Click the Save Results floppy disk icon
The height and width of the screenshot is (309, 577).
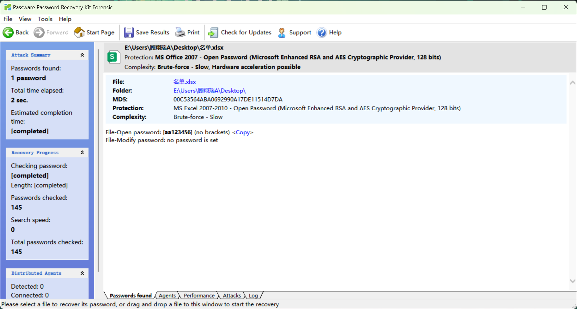point(129,32)
